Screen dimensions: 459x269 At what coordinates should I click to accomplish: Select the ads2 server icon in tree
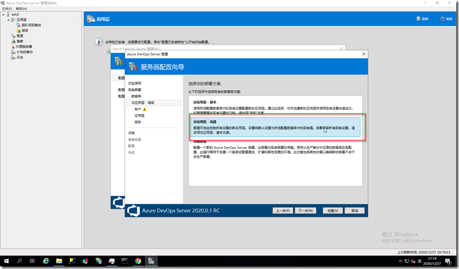click(x=8, y=15)
